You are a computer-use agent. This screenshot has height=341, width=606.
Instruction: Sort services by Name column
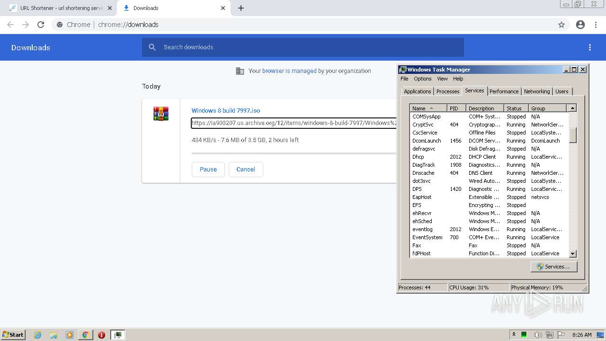click(x=428, y=108)
